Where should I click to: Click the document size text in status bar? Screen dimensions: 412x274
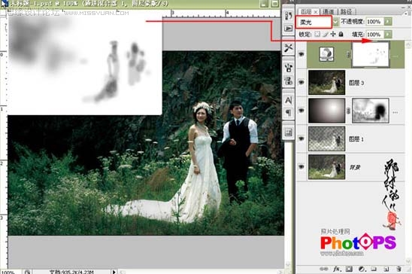click(71, 272)
